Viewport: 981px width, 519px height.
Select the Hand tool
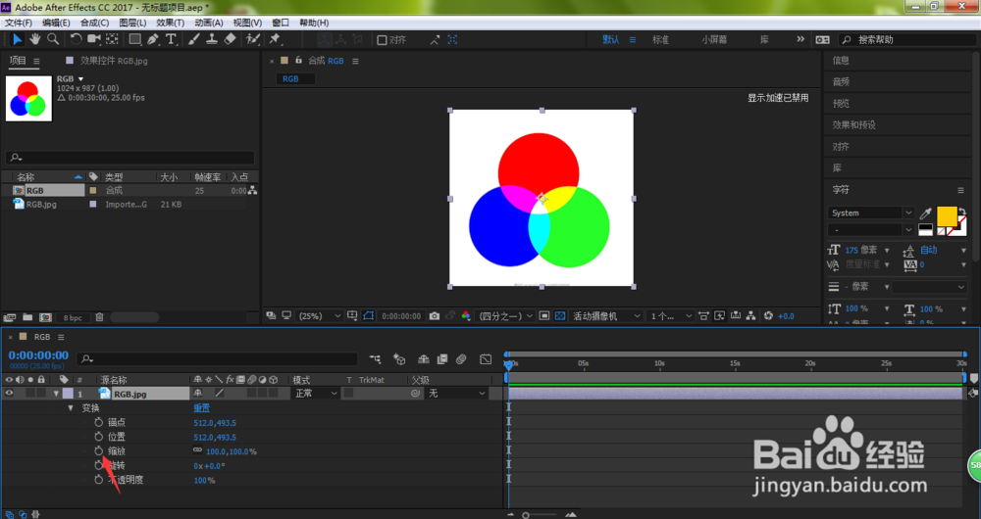[35, 39]
